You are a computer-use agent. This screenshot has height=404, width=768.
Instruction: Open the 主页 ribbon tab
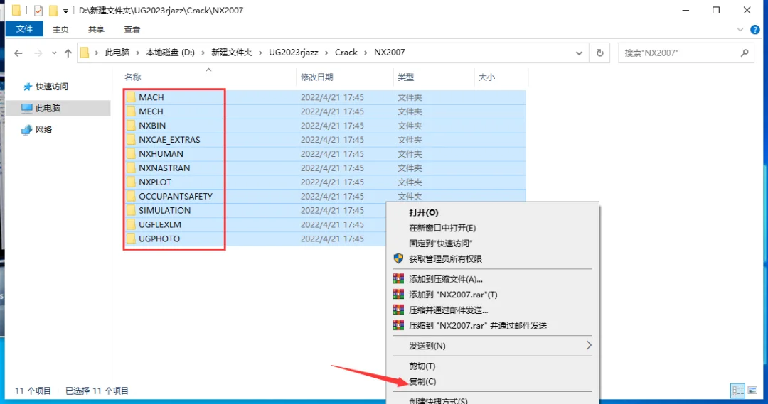(60, 29)
